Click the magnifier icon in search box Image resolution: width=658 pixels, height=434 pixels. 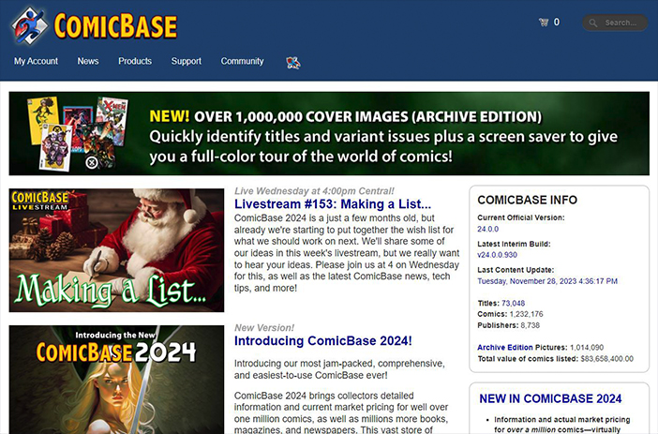click(x=593, y=22)
